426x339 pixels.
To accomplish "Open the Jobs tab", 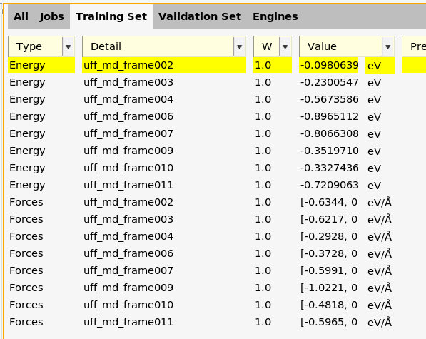I will pyautogui.click(x=51, y=16).
